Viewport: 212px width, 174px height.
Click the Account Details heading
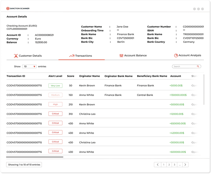point(17,17)
